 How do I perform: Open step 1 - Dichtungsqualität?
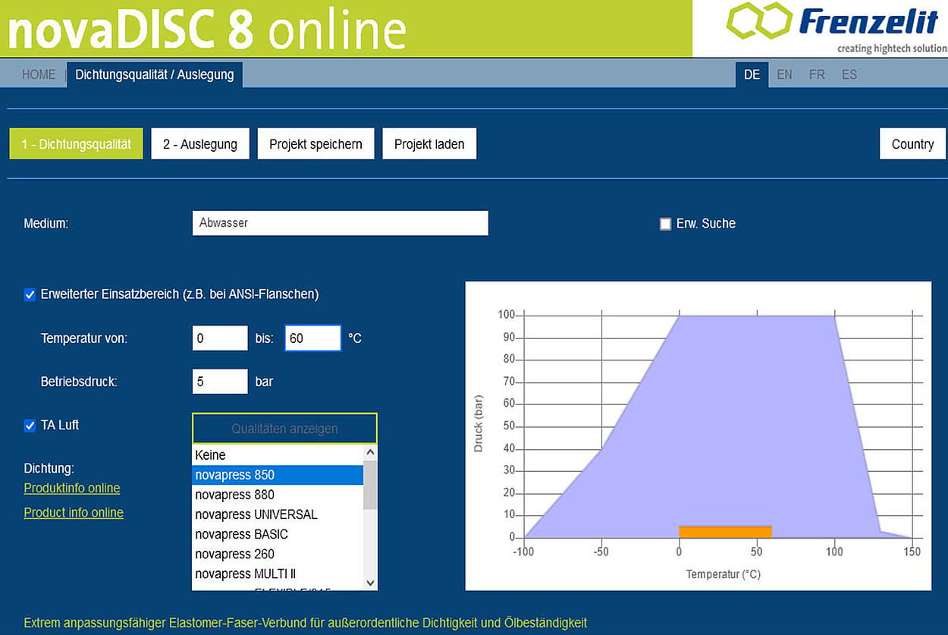[x=76, y=143]
